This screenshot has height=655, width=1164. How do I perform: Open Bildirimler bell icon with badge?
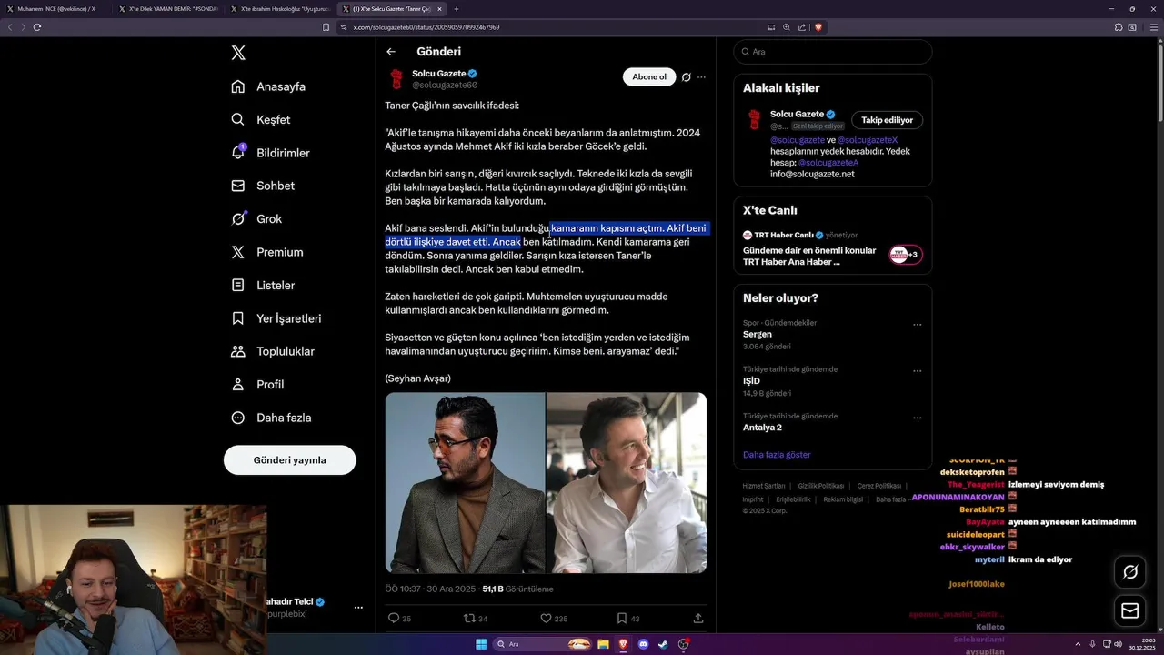coord(238,152)
